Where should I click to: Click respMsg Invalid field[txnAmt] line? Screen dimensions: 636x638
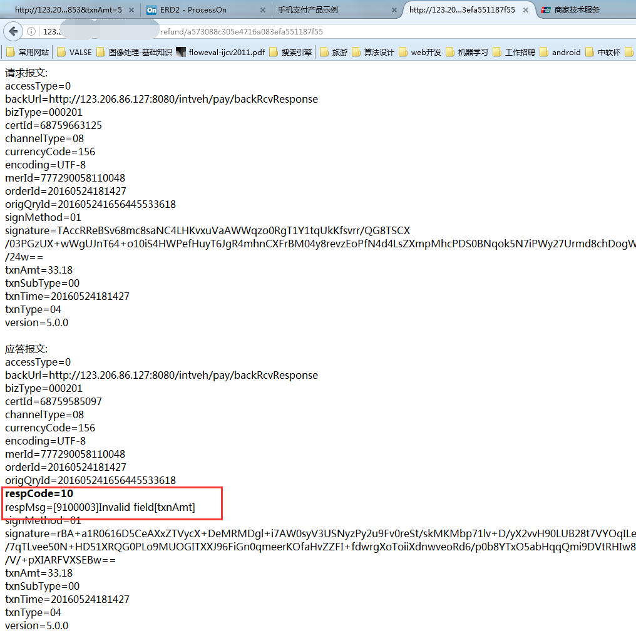pos(100,507)
